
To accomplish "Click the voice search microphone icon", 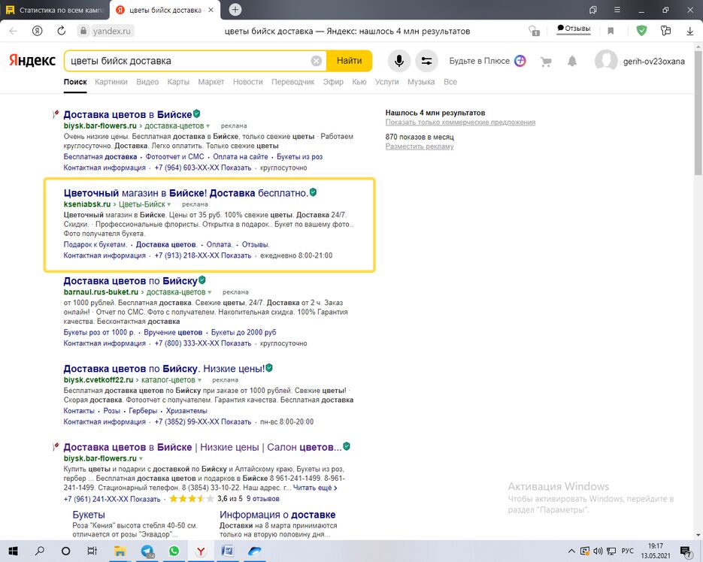I will (x=399, y=61).
